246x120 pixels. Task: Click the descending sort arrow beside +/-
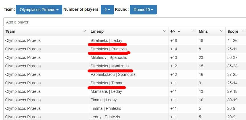pos(179,32)
